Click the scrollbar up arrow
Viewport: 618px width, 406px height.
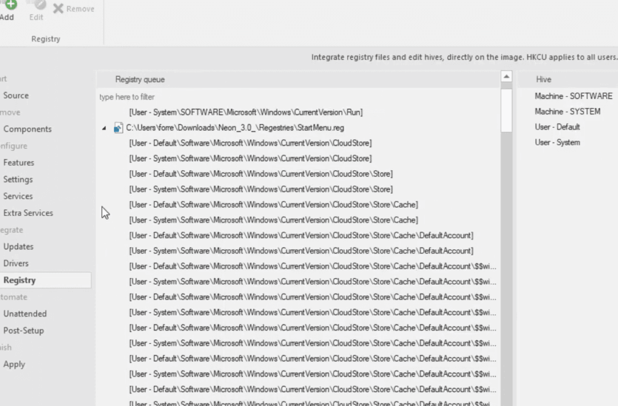[x=506, y=76]
